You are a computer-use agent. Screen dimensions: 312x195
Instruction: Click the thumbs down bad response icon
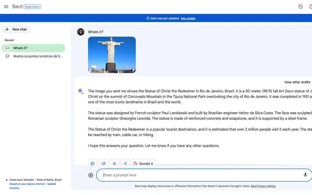pos(104,163)
